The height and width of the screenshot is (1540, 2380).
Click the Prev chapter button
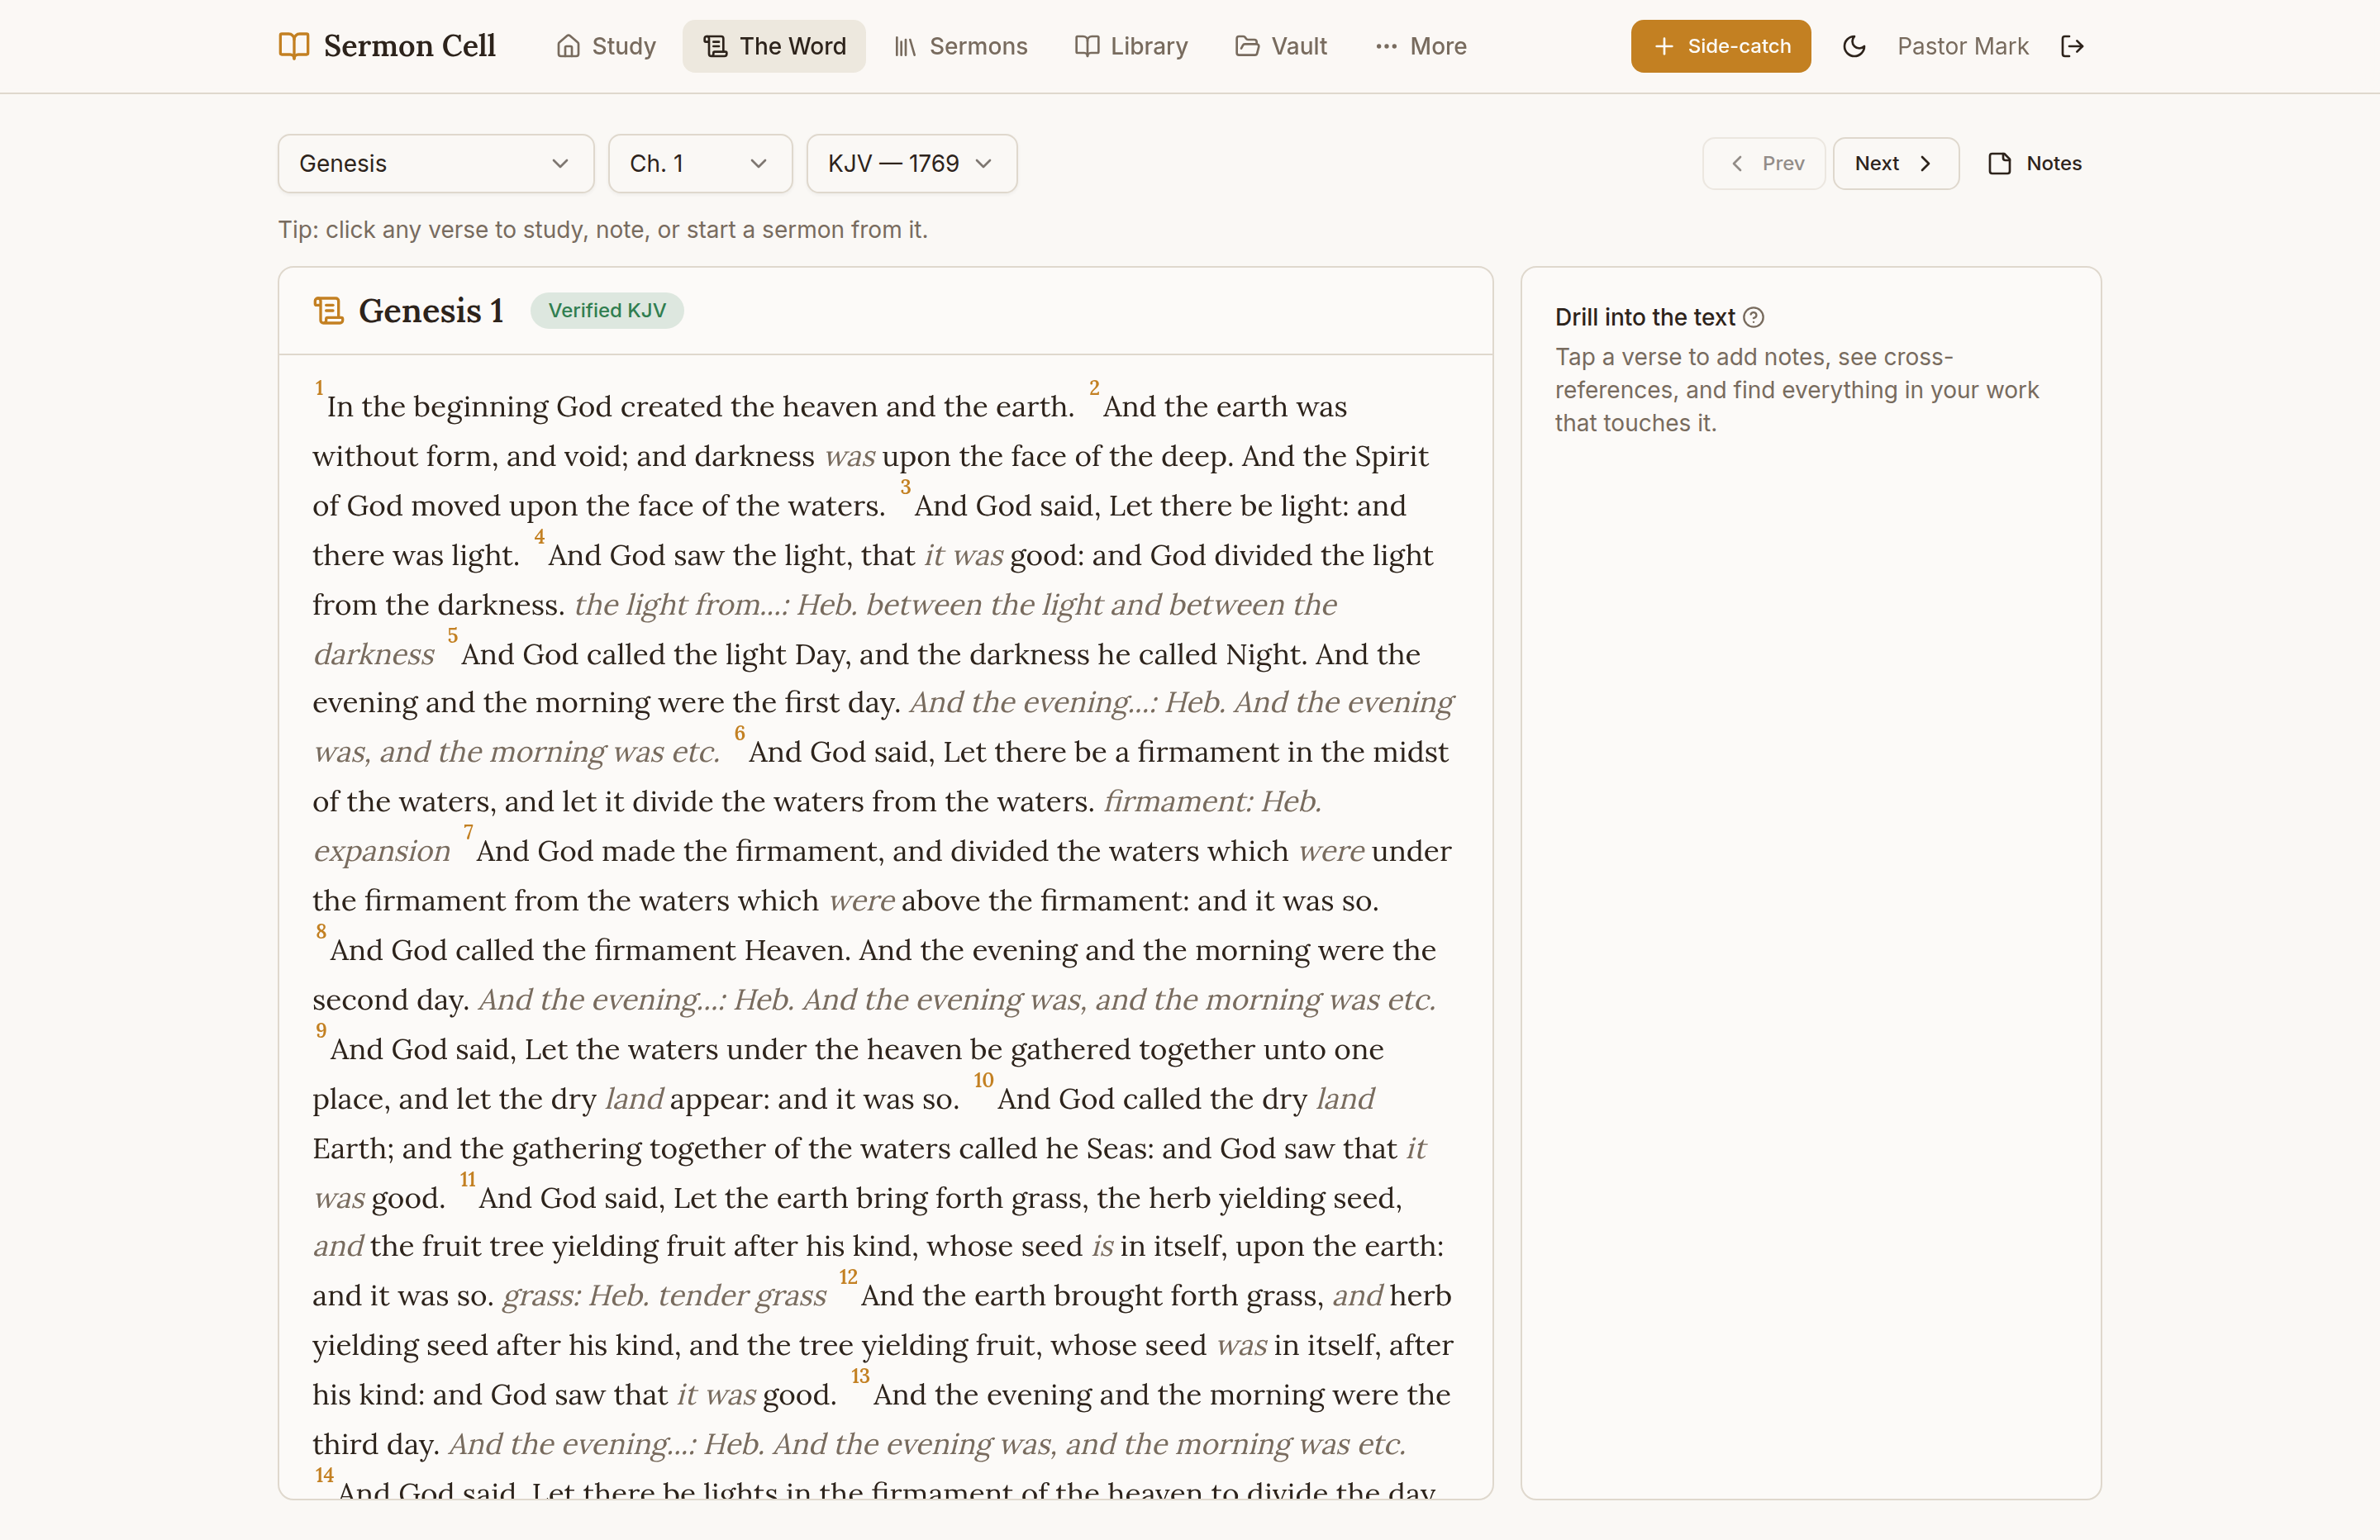[1764, 163]
